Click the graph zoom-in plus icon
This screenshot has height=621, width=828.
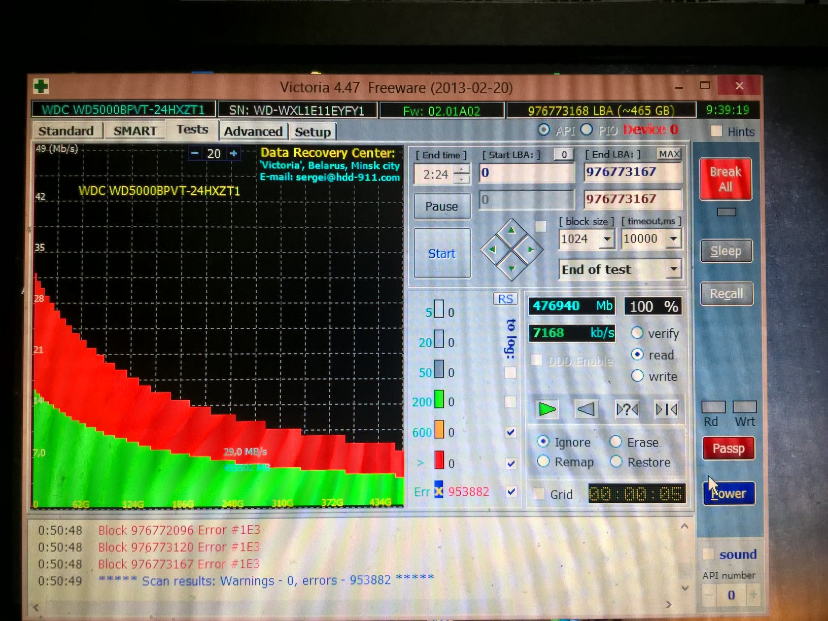tap(233, 153)
